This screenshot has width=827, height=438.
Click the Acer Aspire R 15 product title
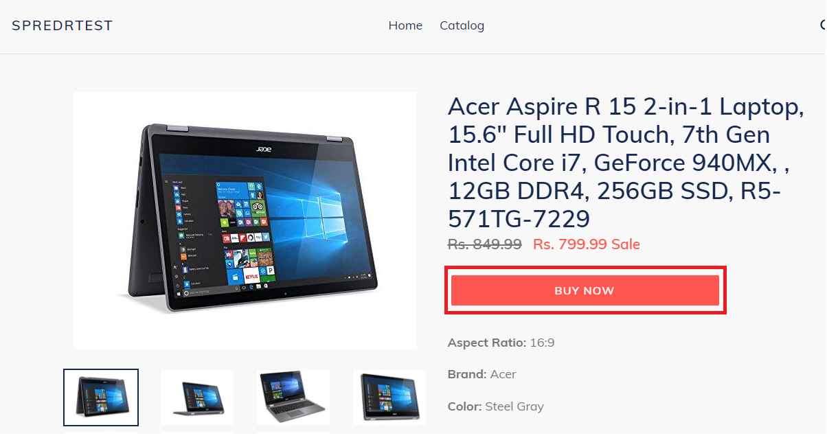coord(626,163)
